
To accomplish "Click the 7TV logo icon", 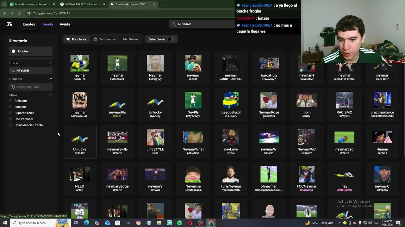I will (x=9, y=24).
